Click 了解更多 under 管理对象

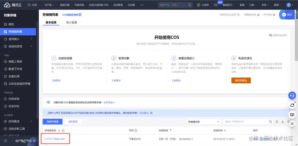[x=116, y=81]
